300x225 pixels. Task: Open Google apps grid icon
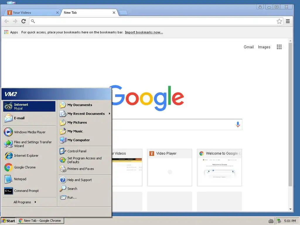pyautogui.click(x=279, y=47)
